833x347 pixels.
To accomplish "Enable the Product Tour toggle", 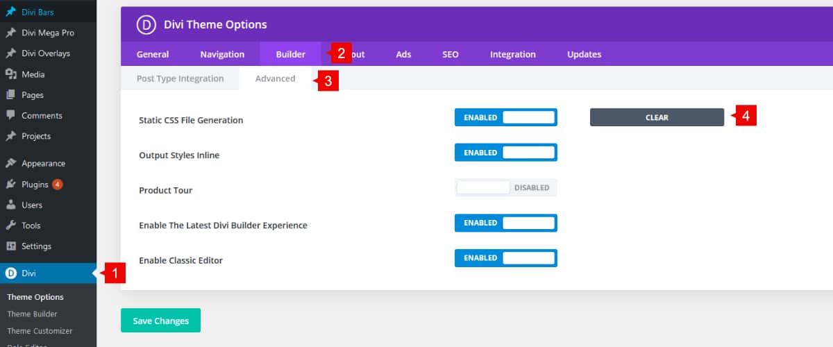I will tap(505, 188).
